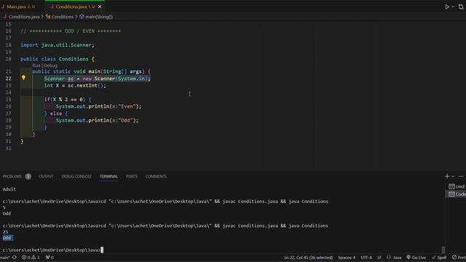Open the PORTS panel tab
466x262 pixels.
click(132, 176)
